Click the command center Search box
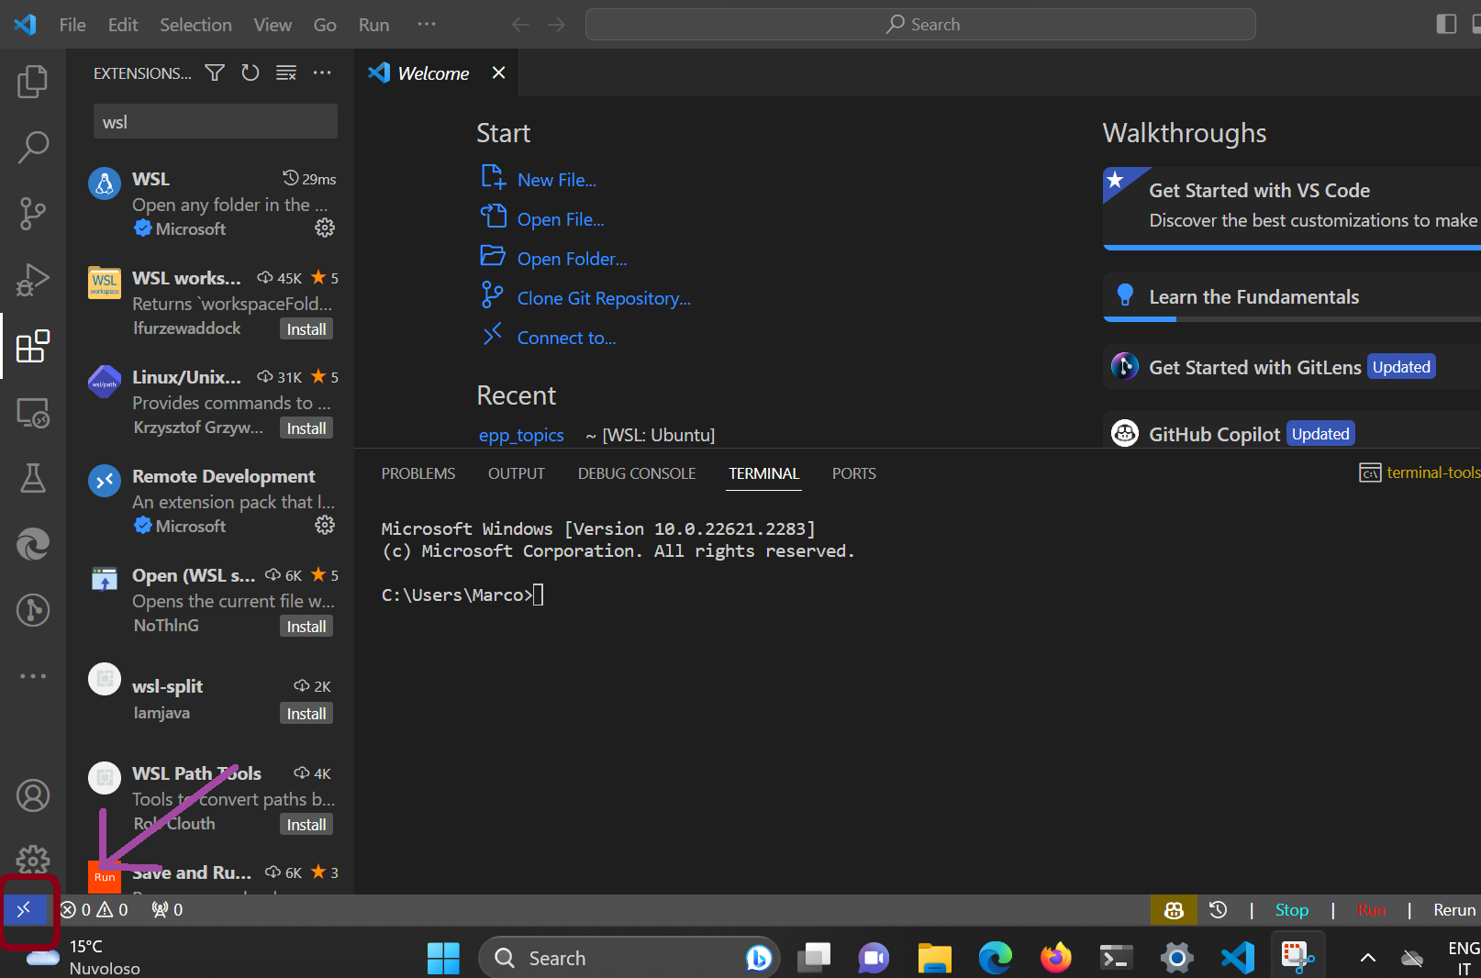 pos(920,25)
